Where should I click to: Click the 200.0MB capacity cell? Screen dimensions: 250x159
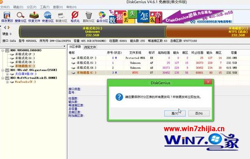(x=232, y=58)
